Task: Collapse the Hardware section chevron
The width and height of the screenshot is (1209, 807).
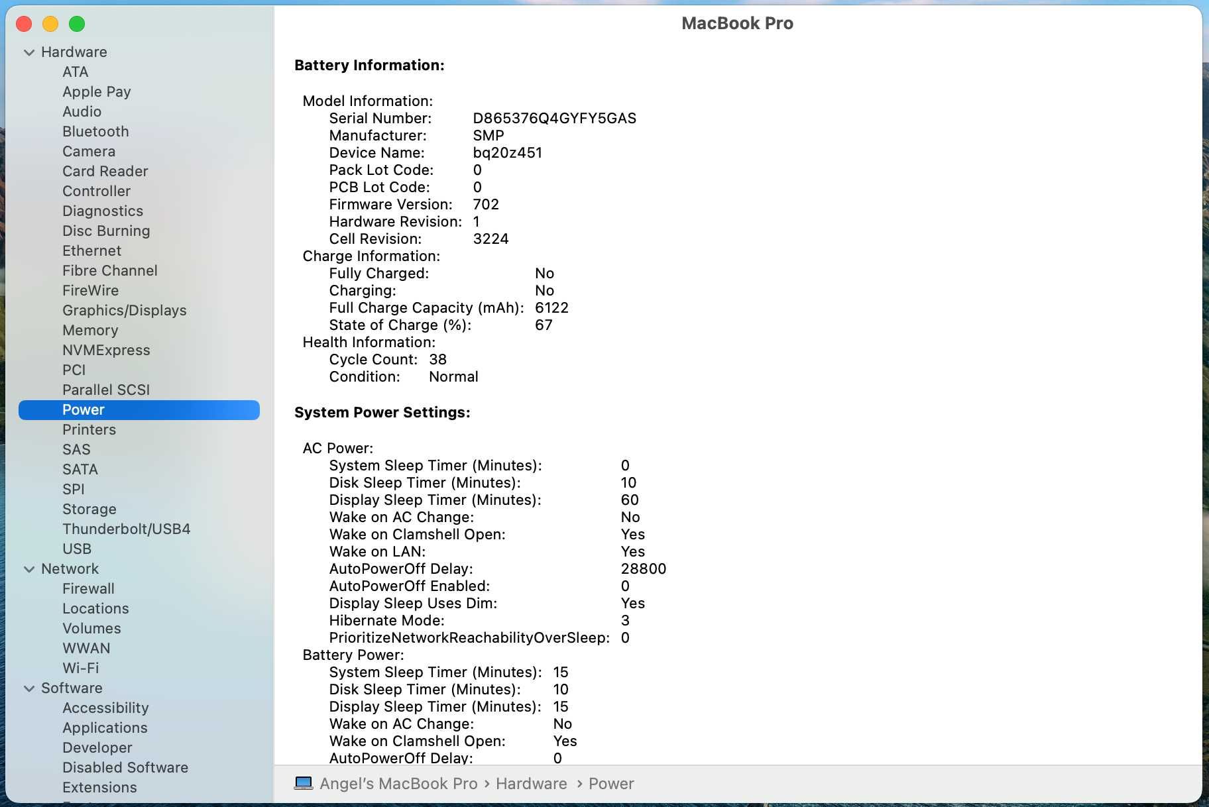Action: pos(29,52)
